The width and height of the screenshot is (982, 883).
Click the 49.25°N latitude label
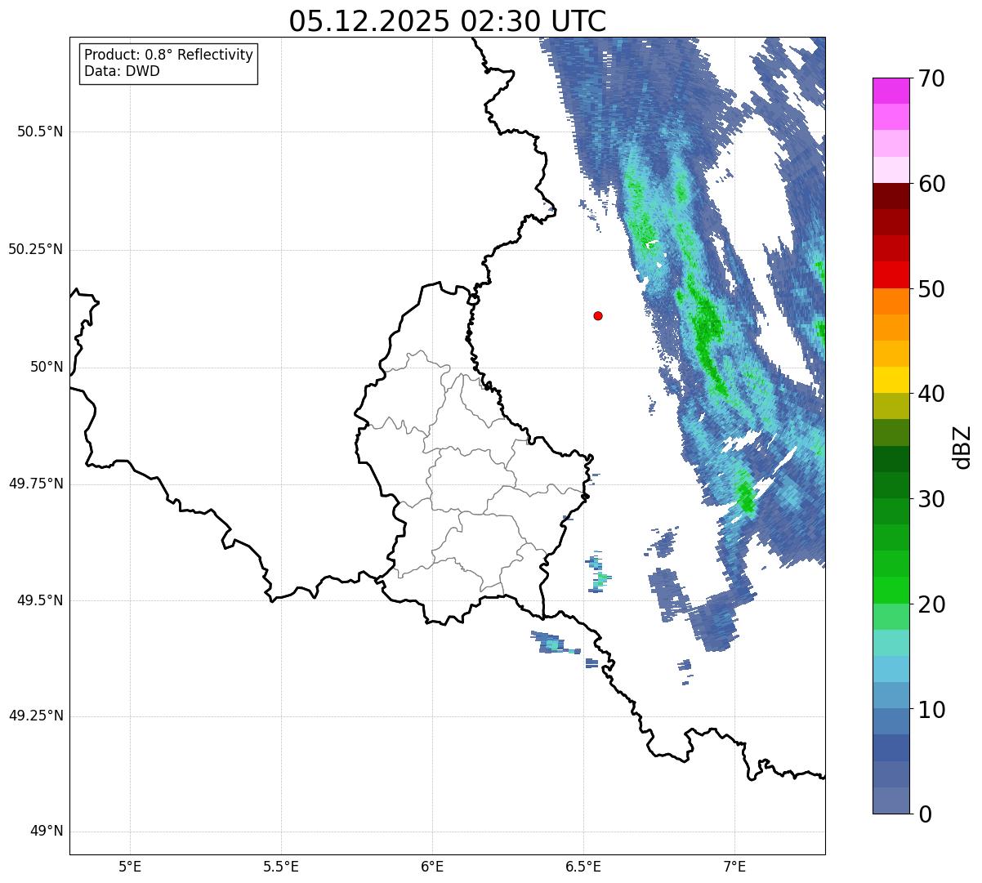tap(35, 716)
